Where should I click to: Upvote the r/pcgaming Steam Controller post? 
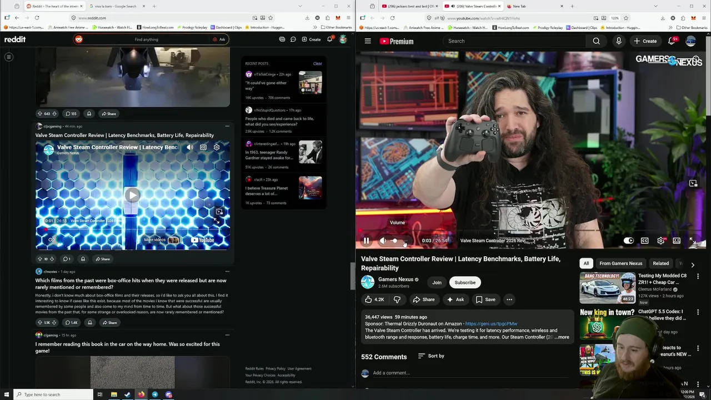39,259
